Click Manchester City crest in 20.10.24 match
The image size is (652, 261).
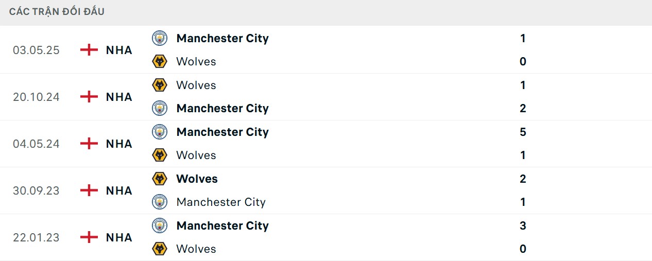[x=160, y=108]
